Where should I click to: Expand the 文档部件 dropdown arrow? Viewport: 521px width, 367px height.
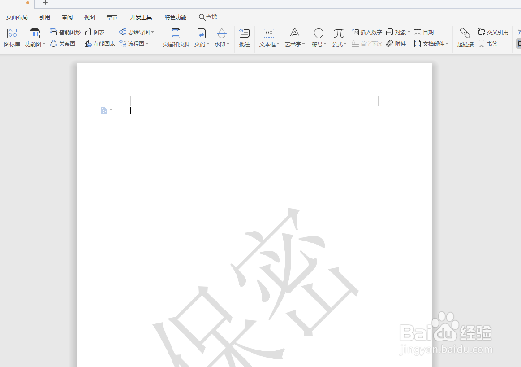pos(447,44)
